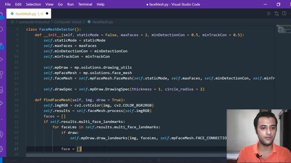Click the class FaceMeshDetector name
291x163 pixels.
57,29
